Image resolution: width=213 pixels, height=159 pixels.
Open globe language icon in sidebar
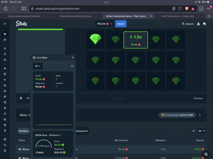click(5, 151)
